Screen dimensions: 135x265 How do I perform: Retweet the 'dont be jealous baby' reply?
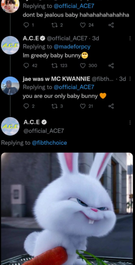pos(54,25)
